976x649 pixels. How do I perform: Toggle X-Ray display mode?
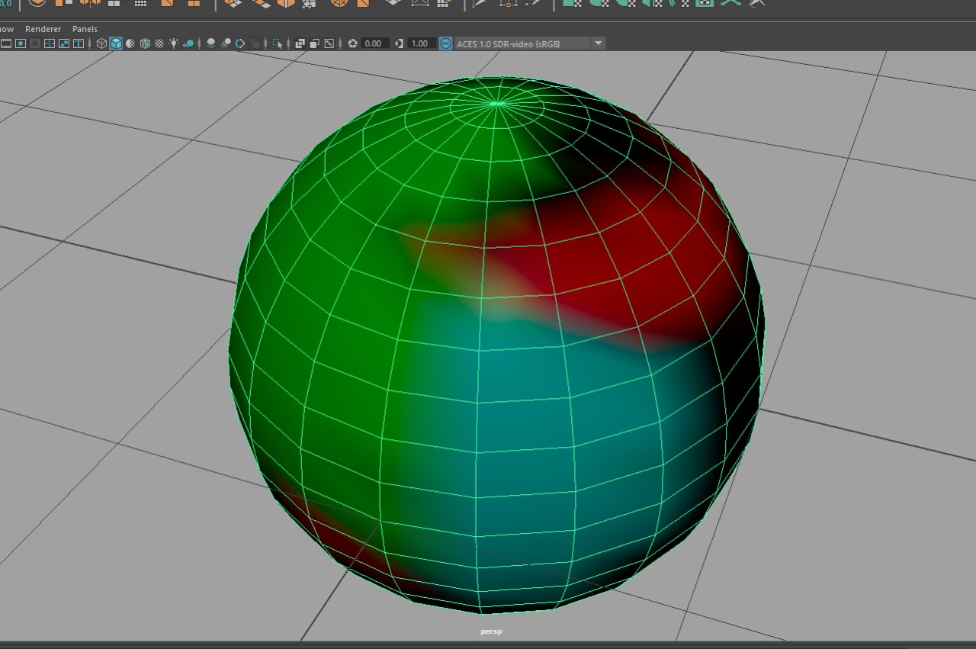tap(300, 43)
